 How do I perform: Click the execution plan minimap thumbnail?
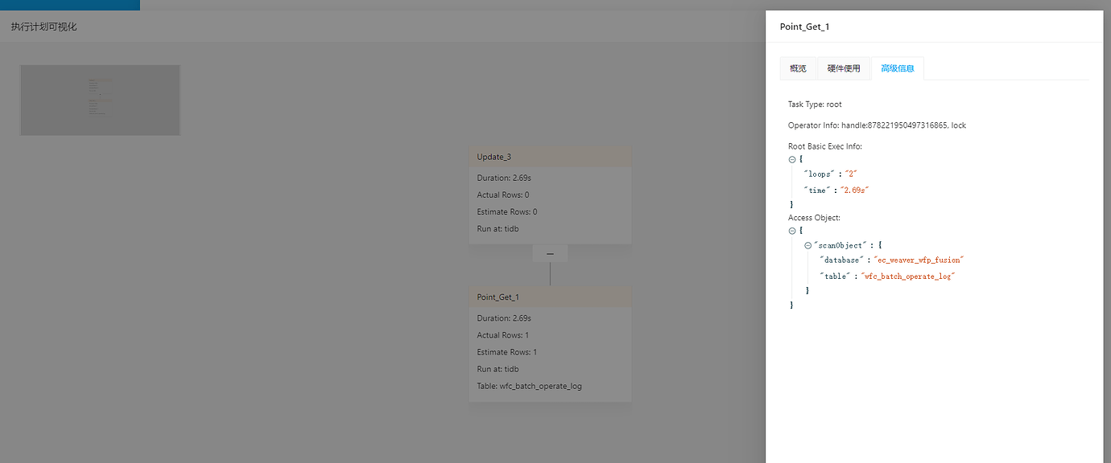pyautogui.click(x=101, y=100)
